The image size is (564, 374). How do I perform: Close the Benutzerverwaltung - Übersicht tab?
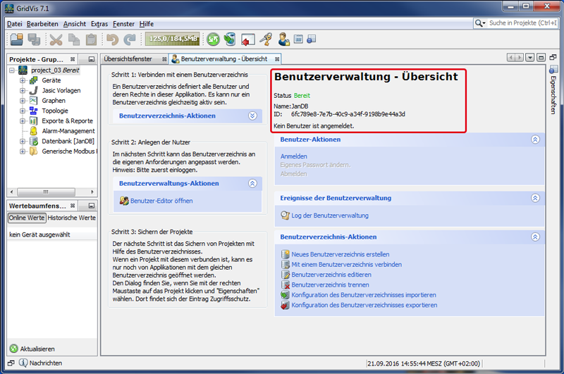click(277, 59)
